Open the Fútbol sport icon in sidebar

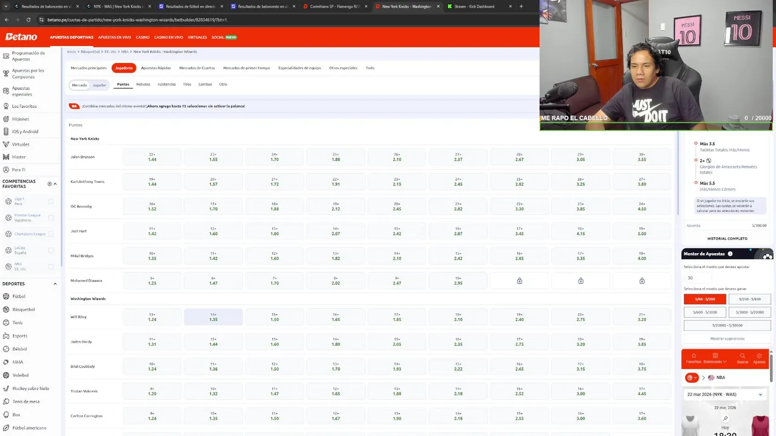(x=6, y=296)
